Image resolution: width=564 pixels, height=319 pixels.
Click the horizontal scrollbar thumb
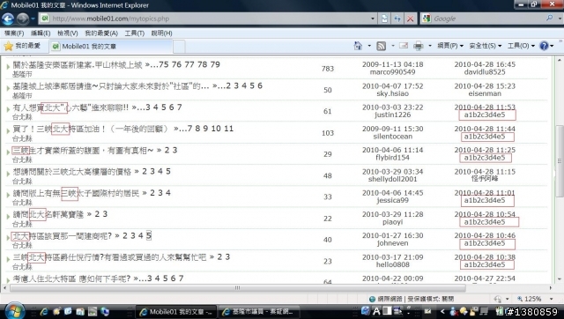coord(238,287)
